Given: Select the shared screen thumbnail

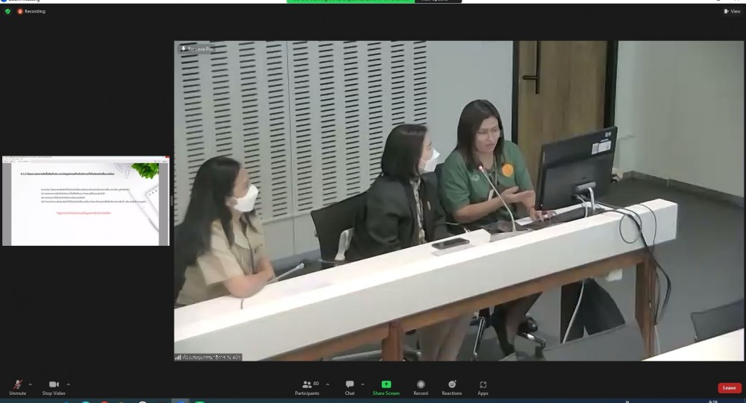Looking at the screenshot, I should 86,201.
